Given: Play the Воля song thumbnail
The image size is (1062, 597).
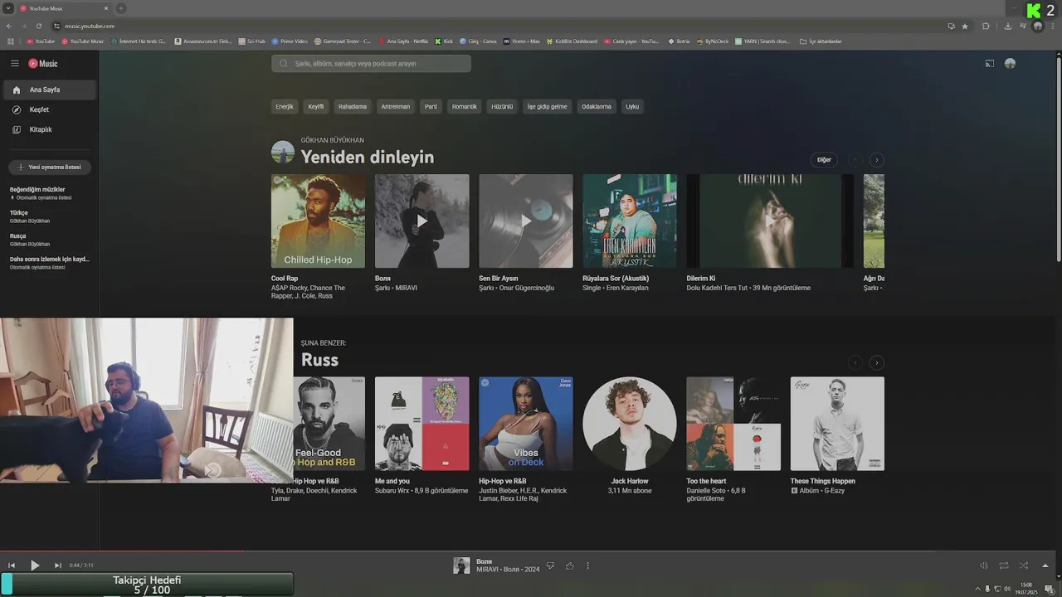Looking at the screenshot, I should click(421, 221).
